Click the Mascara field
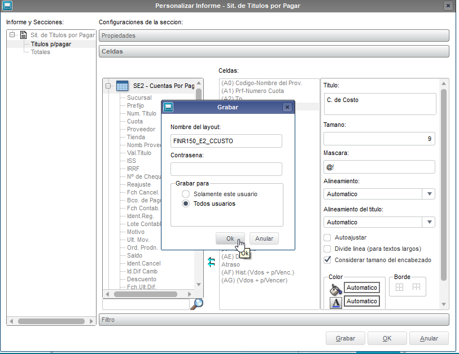Viewport: 459px width, 354px height. tap(379, 167)
